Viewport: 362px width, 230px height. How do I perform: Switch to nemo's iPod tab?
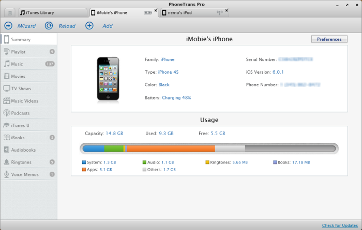point(194,13)
